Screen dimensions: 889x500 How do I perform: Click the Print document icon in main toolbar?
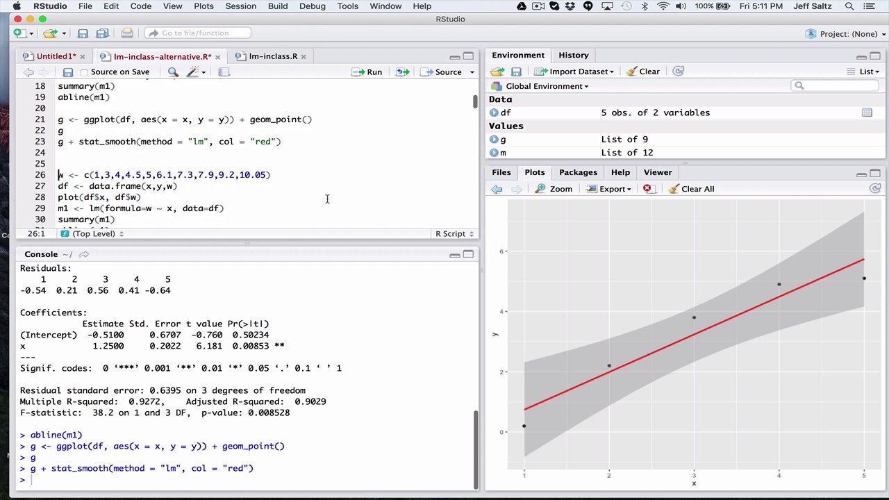point(126,33)
